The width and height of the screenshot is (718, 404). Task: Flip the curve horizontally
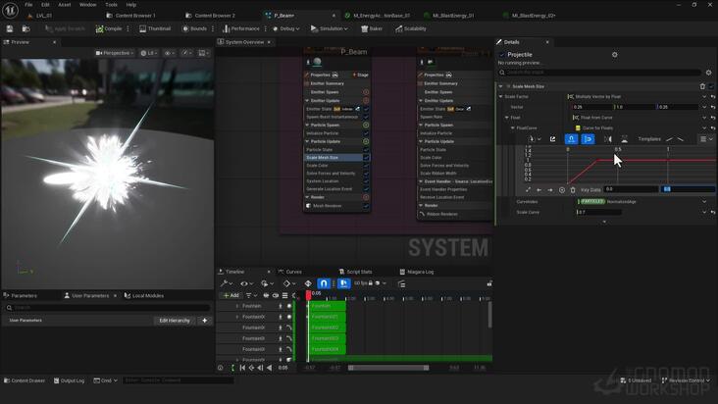607,139
